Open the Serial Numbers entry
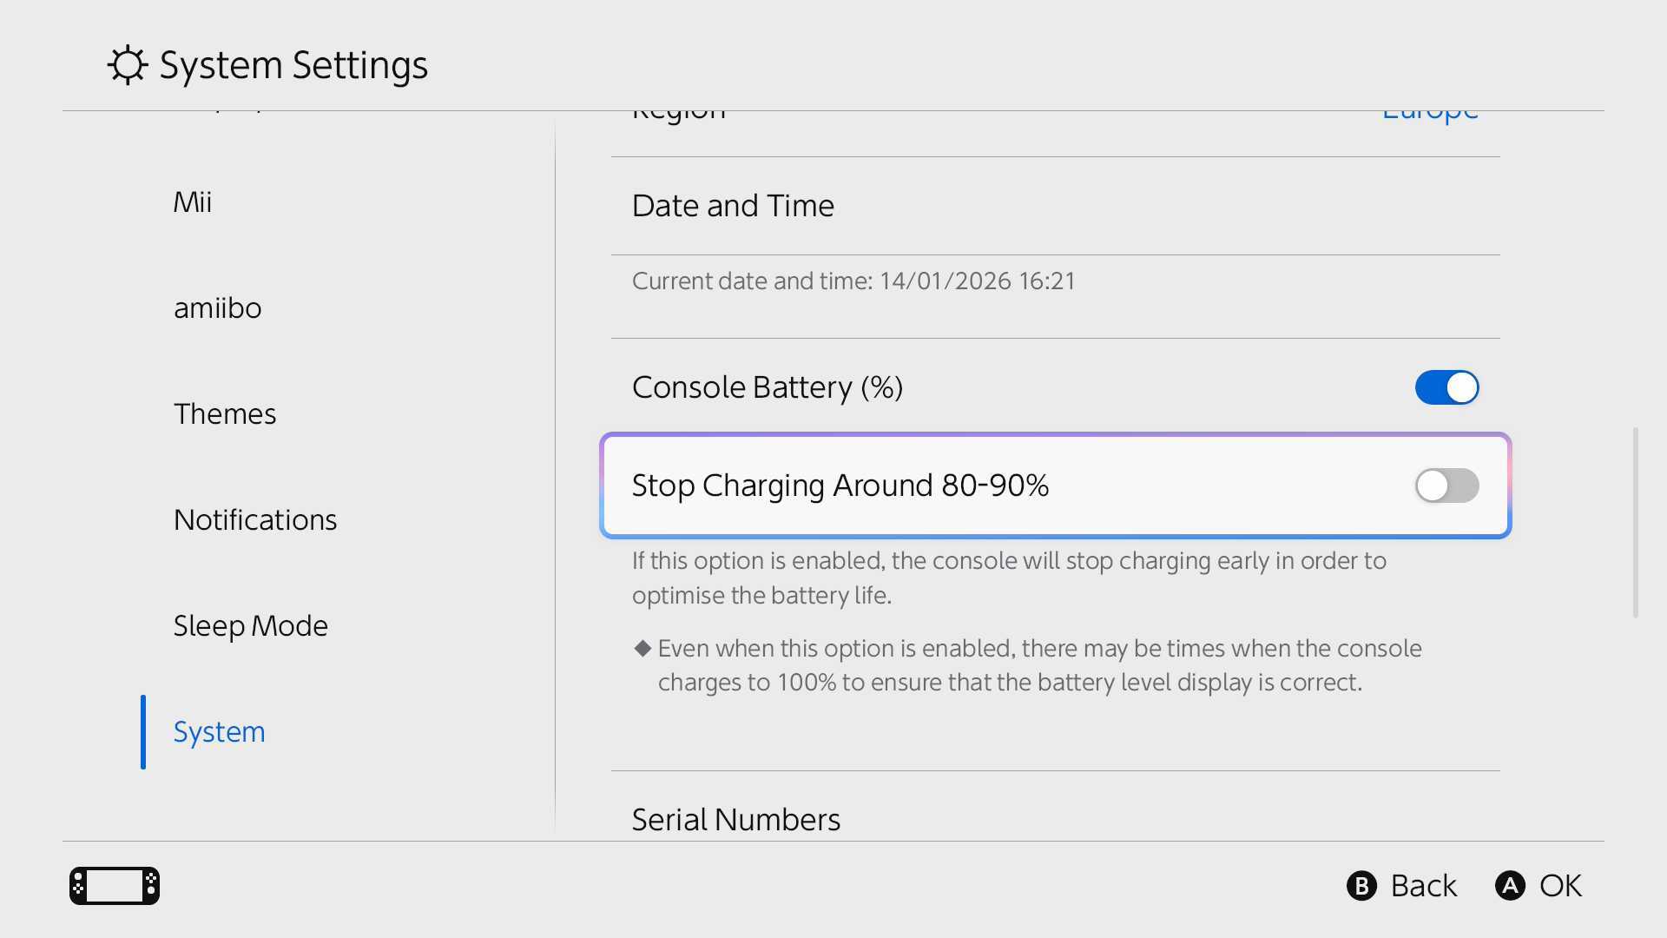This screenshot has height=938, width=1667. (x=736, y=819)
